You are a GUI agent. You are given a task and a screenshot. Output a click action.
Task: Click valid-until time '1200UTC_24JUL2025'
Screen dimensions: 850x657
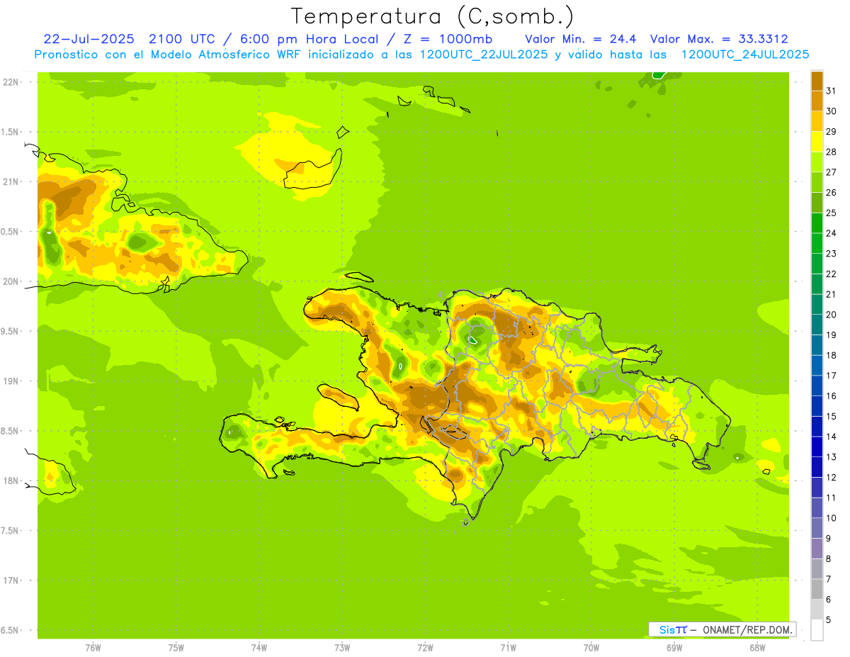tap(745, 55)
